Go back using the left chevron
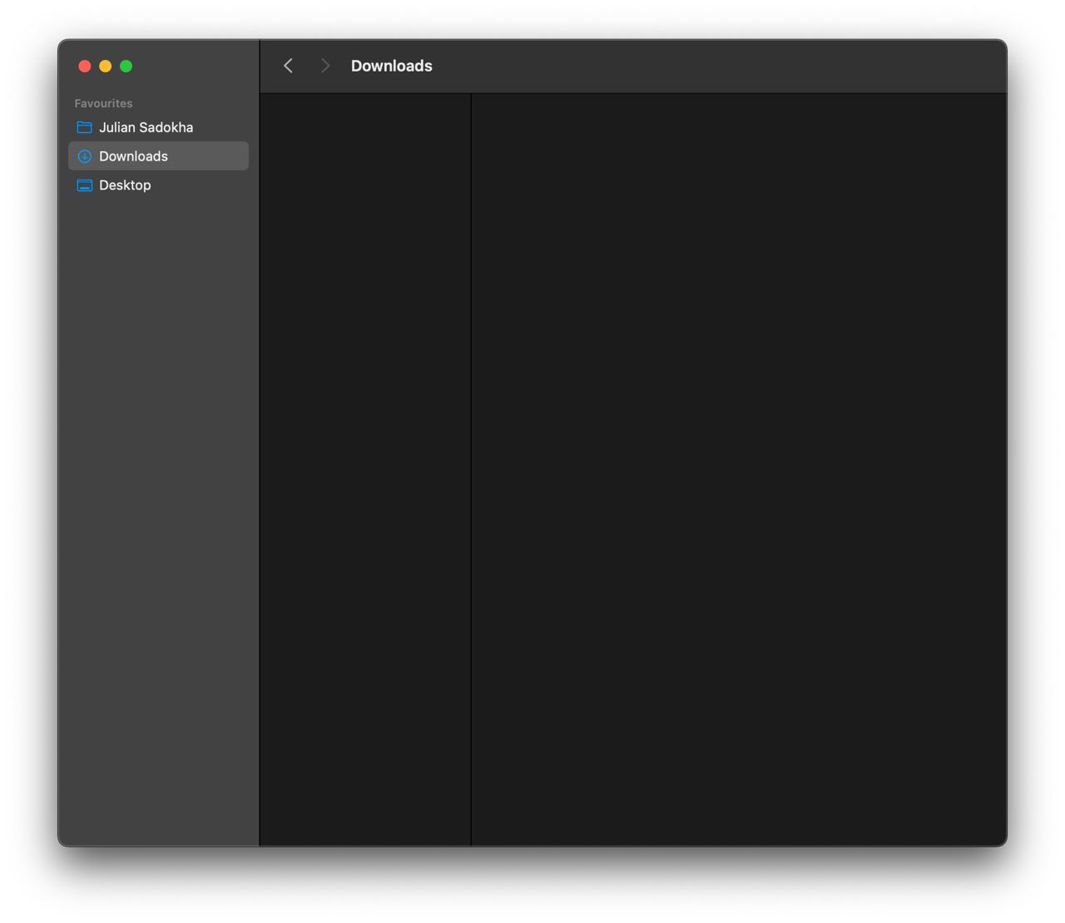Viewport: 1065px width, 923px height. tap(288, 66)
